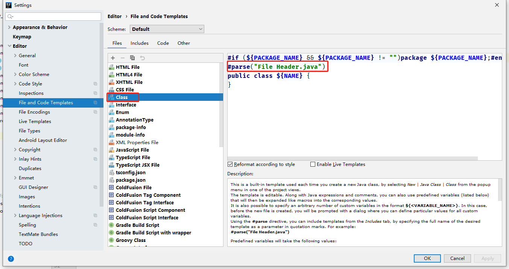Collapse the Editor section
This screenshot has width=509, height=269.
point(9,46)
